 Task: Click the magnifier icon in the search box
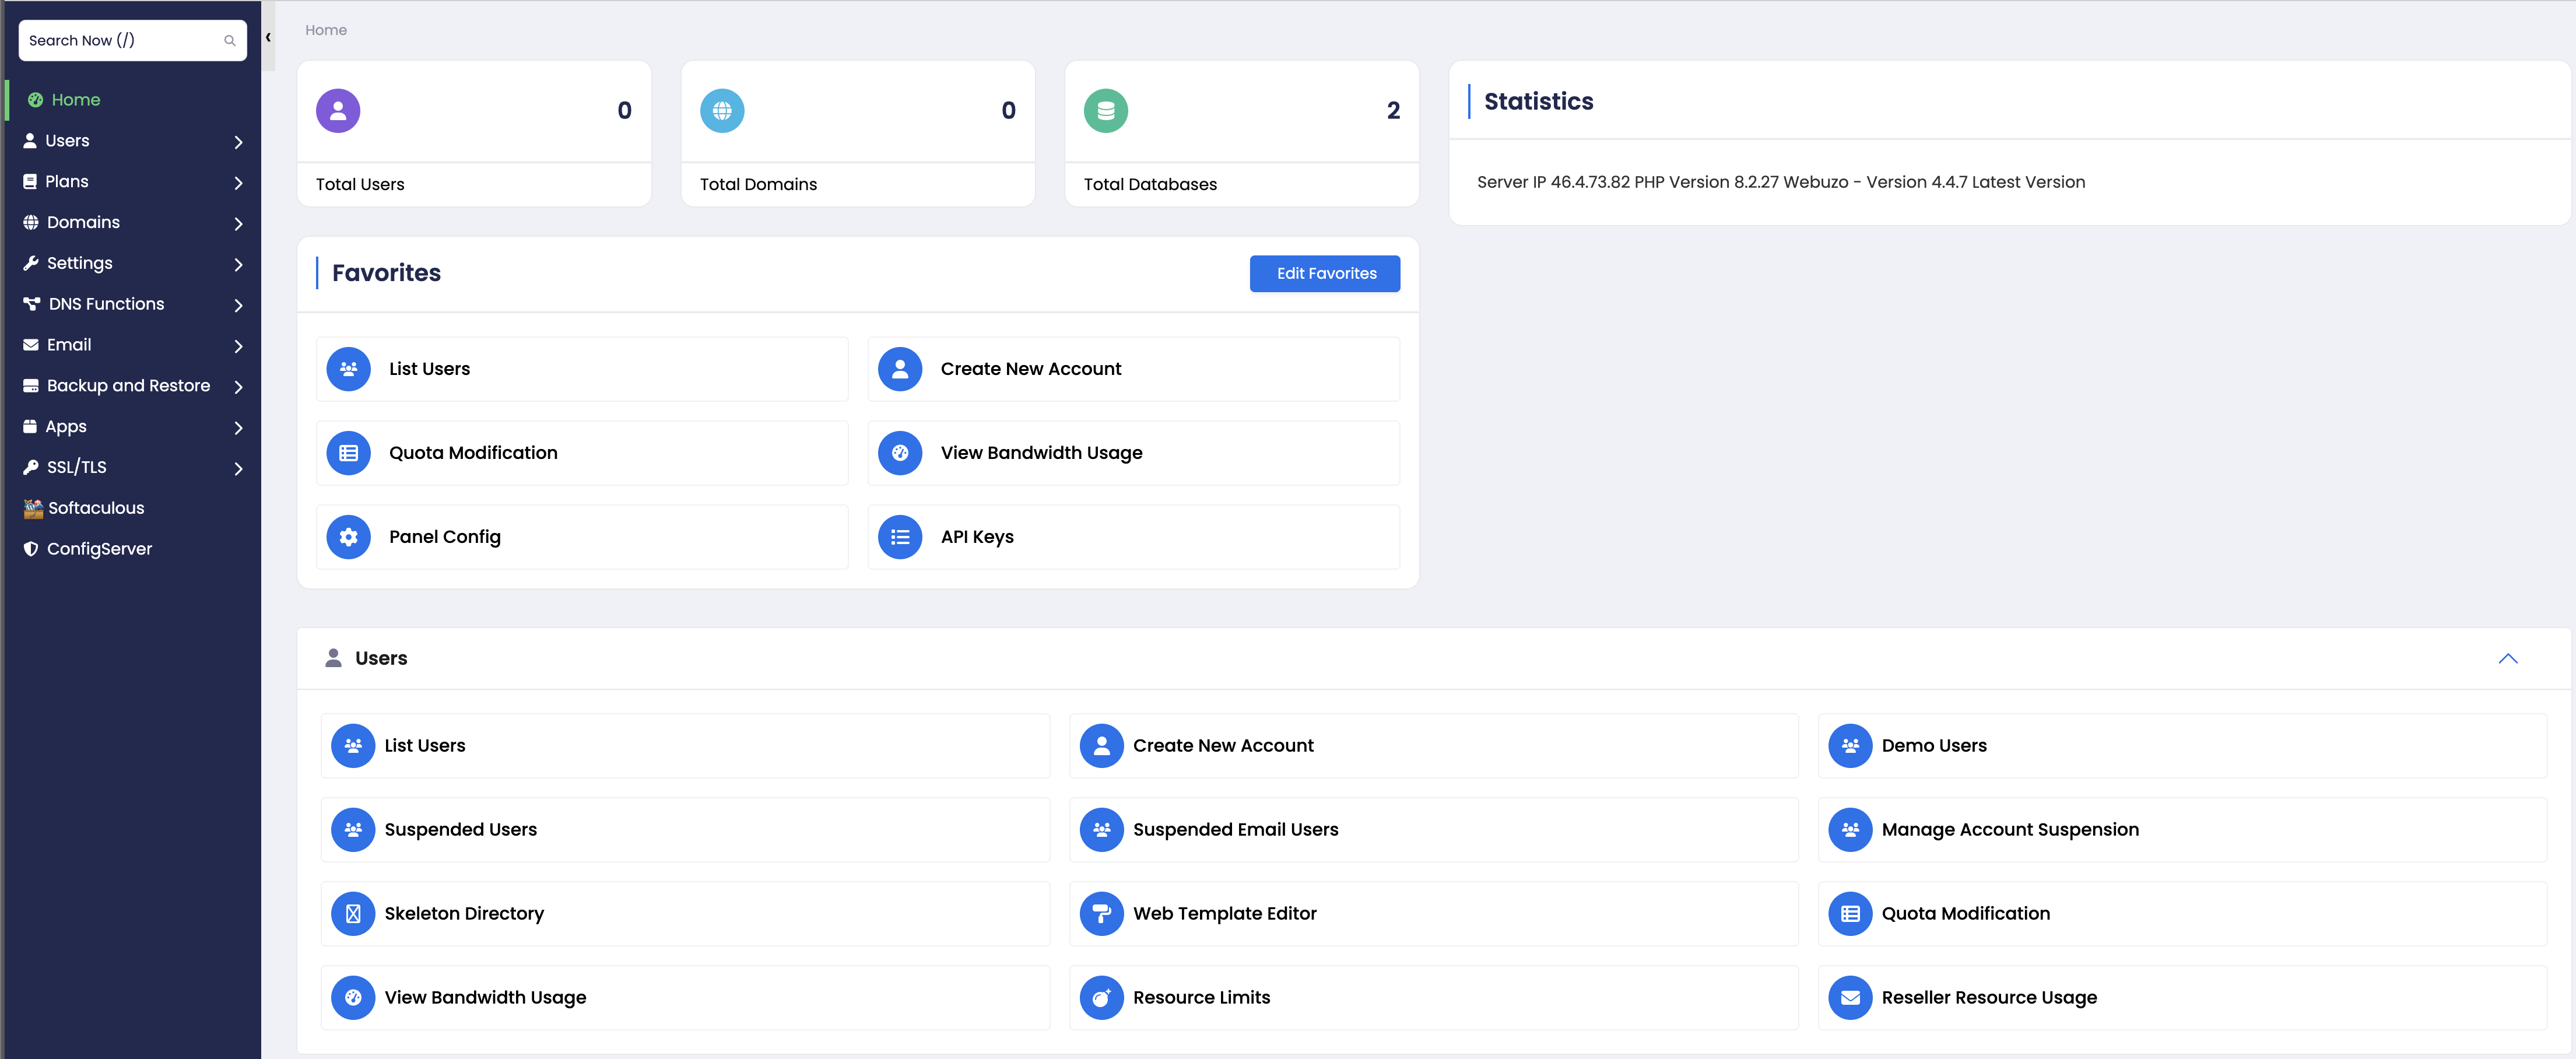pyautogui.click(x=230, y=41)
